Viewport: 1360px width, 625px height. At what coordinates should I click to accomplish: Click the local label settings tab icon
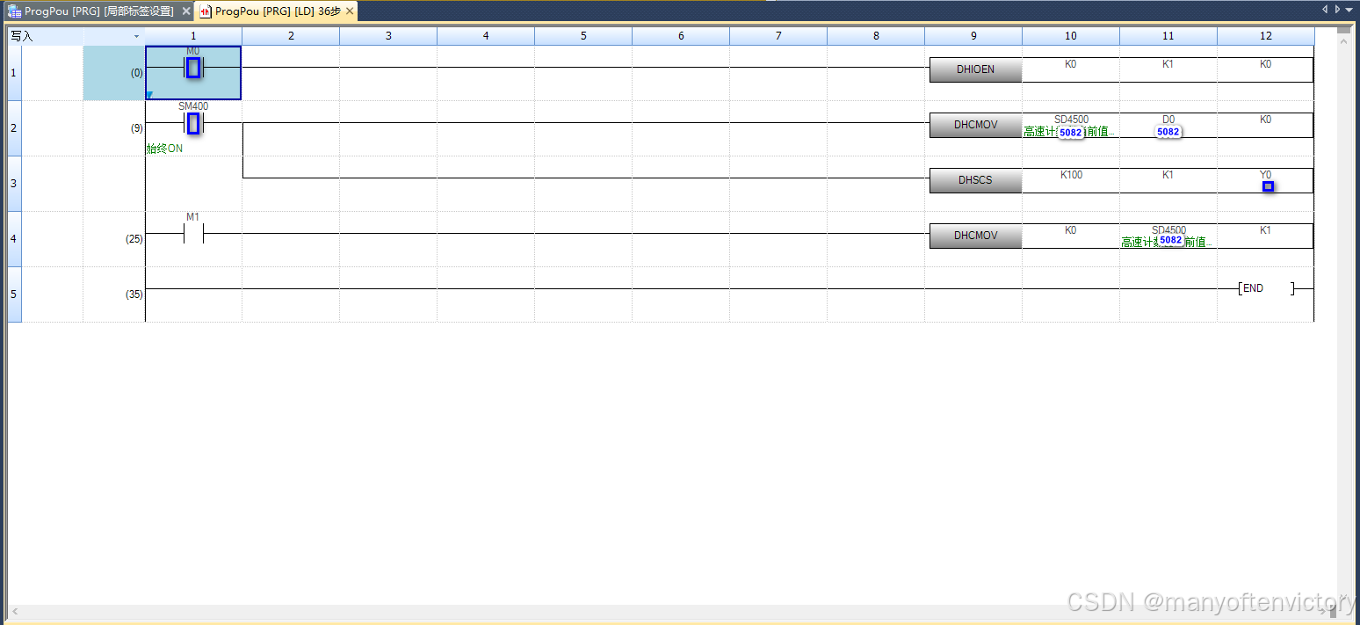click(15, 11)
